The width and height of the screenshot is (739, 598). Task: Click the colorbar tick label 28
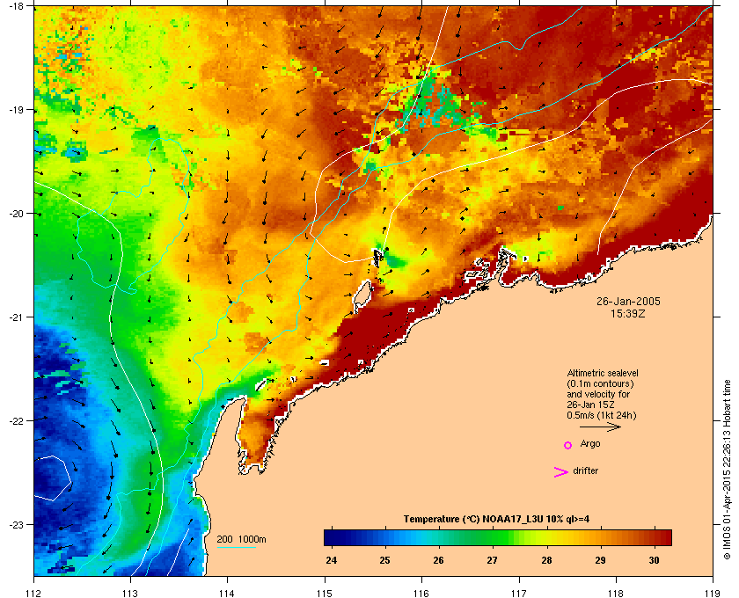tap(546, 560)
